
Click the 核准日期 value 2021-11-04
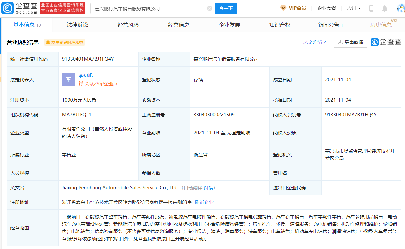click(338, 100)
